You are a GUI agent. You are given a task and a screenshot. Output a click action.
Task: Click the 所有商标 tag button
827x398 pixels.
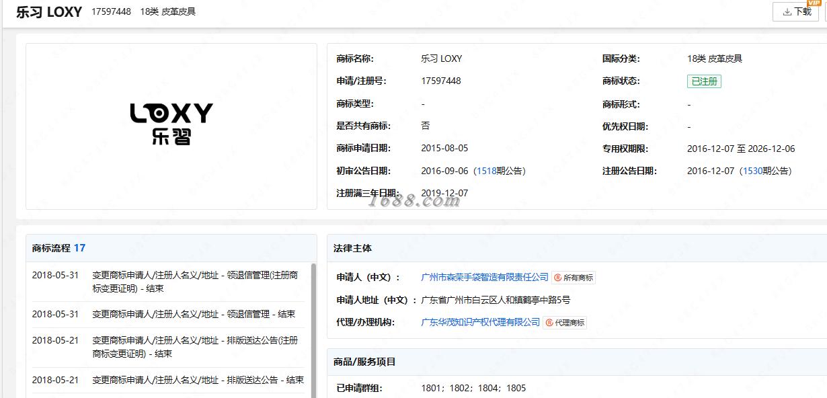(574, 278)
